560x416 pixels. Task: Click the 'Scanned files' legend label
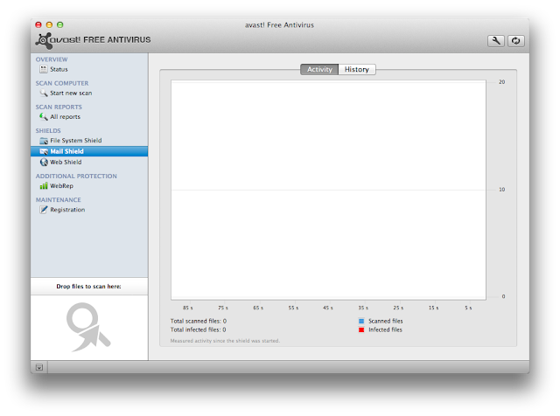click(x=385, y=321)
